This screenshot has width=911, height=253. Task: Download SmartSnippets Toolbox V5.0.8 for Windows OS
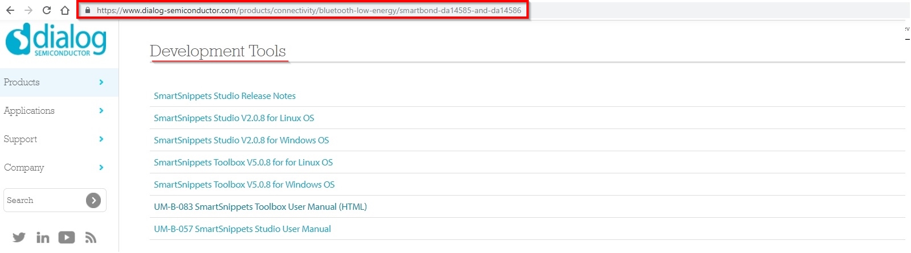[x=244, y=185]
